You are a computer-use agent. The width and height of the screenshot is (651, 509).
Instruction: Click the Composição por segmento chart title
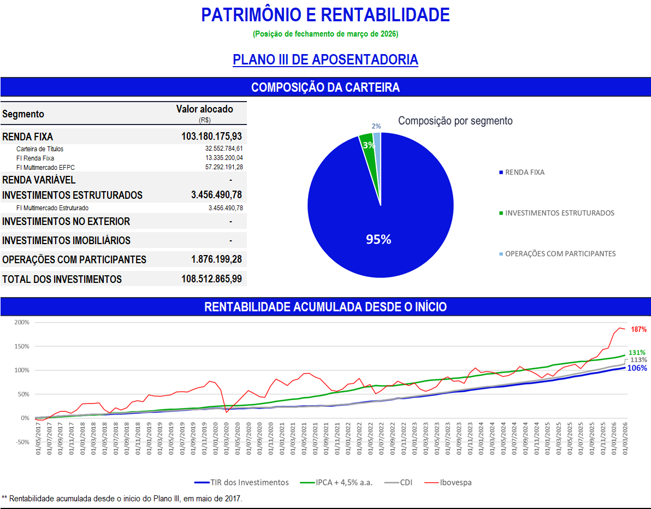coord(455,121)
